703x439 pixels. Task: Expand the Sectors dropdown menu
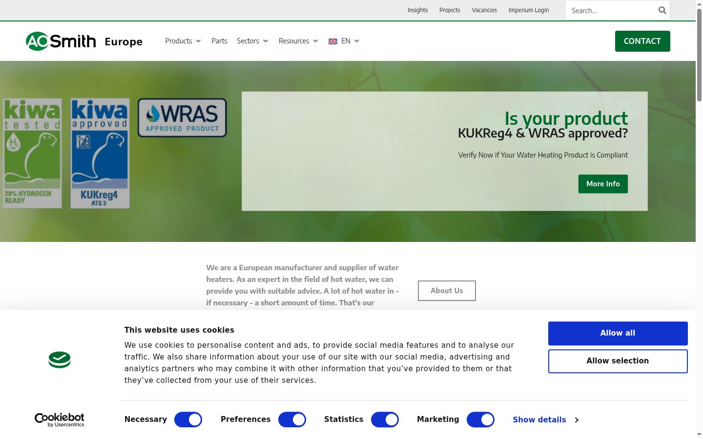(252, 41)
